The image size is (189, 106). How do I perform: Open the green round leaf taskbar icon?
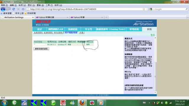(53, 103)
